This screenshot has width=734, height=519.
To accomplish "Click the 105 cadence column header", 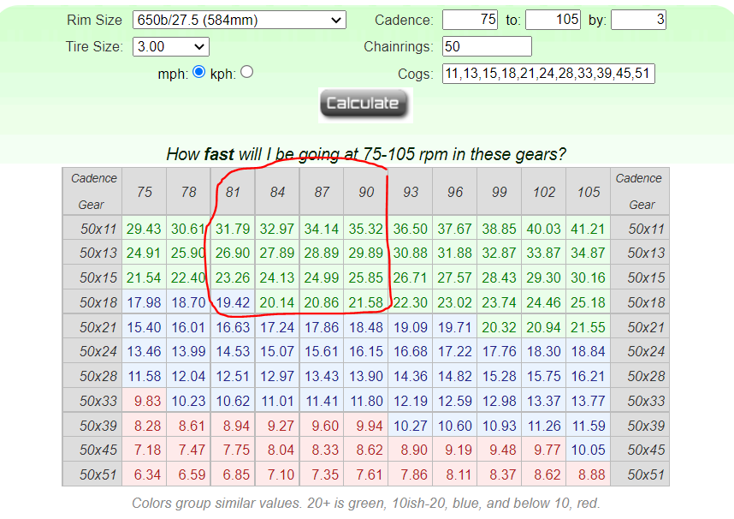I will [x=589, y=192].
